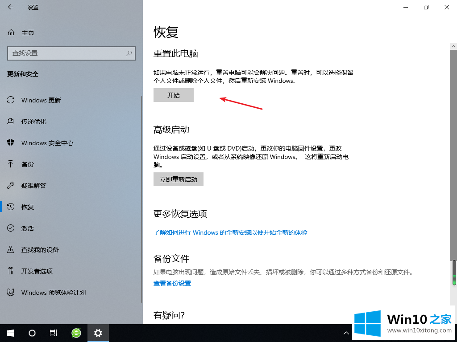457x342 pixels.
Task: Open Task View in taskbar
Action: [x=54, y=333]
